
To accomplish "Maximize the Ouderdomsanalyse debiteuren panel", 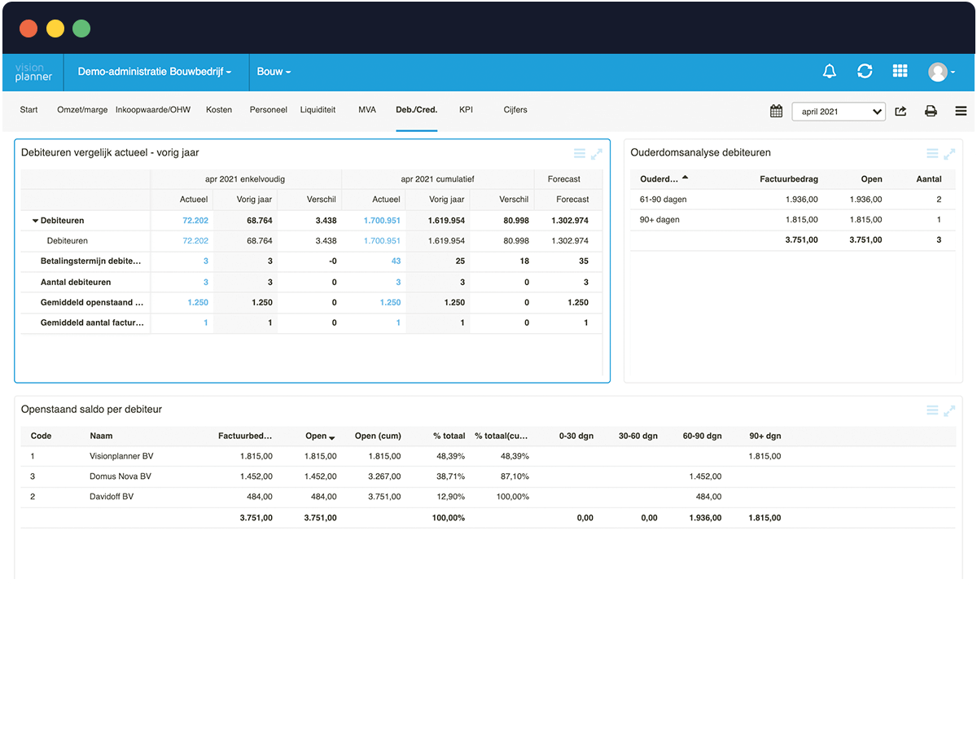I will click(949, 153).
